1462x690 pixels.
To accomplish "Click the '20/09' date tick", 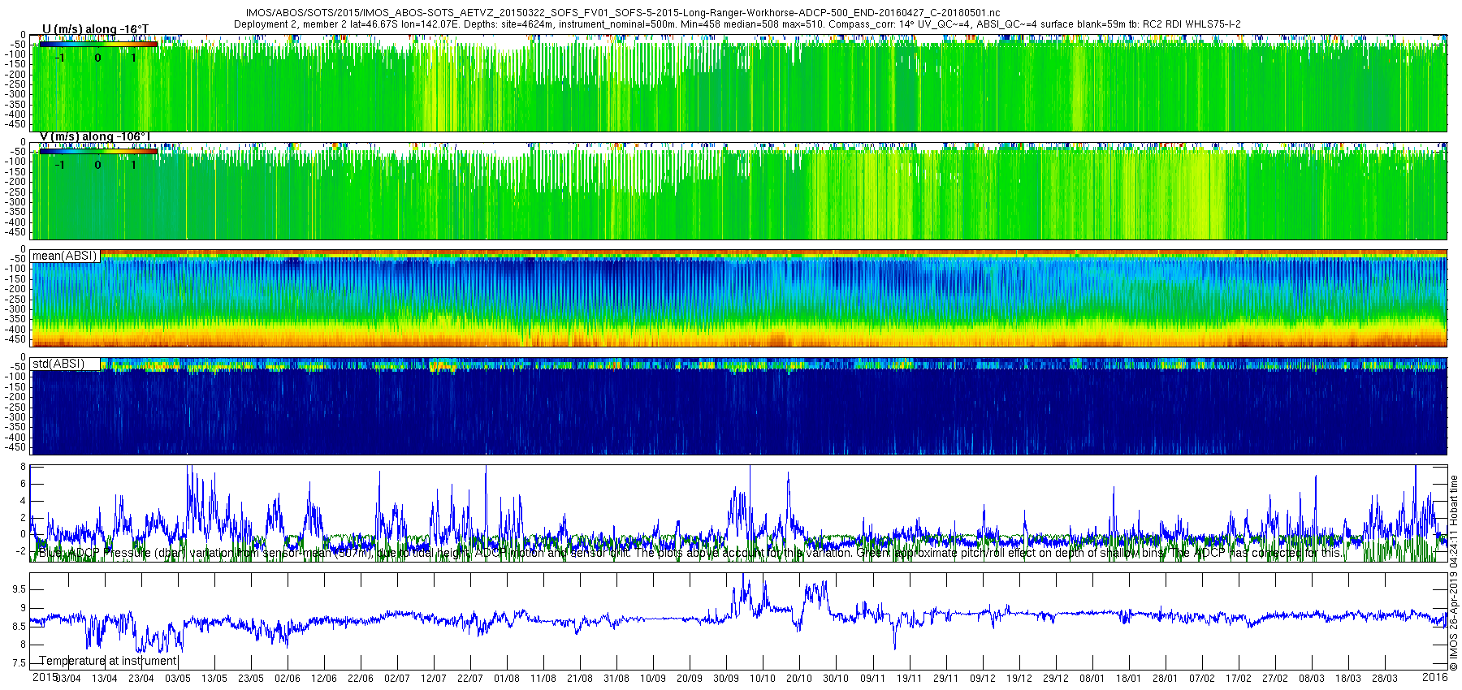I will pyautogui.click(x=690, y=679).
